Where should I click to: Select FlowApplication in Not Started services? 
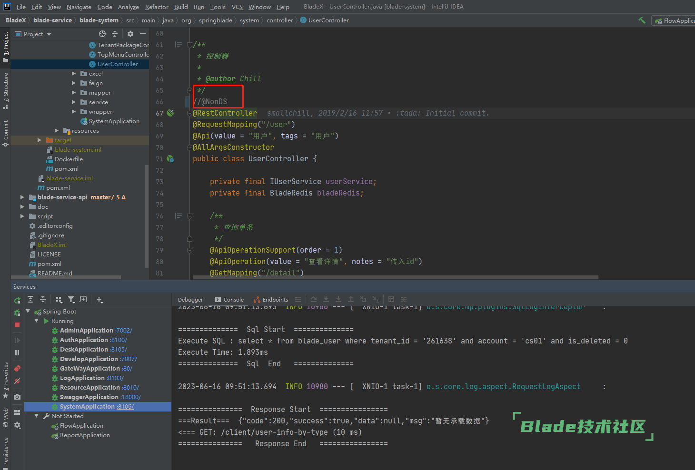[x=81, y=425]
